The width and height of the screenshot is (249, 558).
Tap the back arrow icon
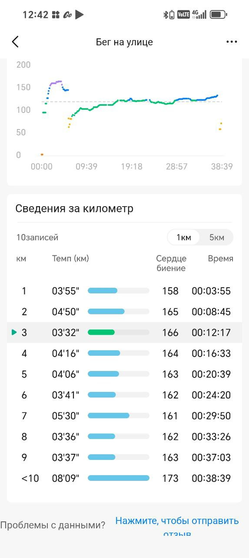click(x=15, y=42)
